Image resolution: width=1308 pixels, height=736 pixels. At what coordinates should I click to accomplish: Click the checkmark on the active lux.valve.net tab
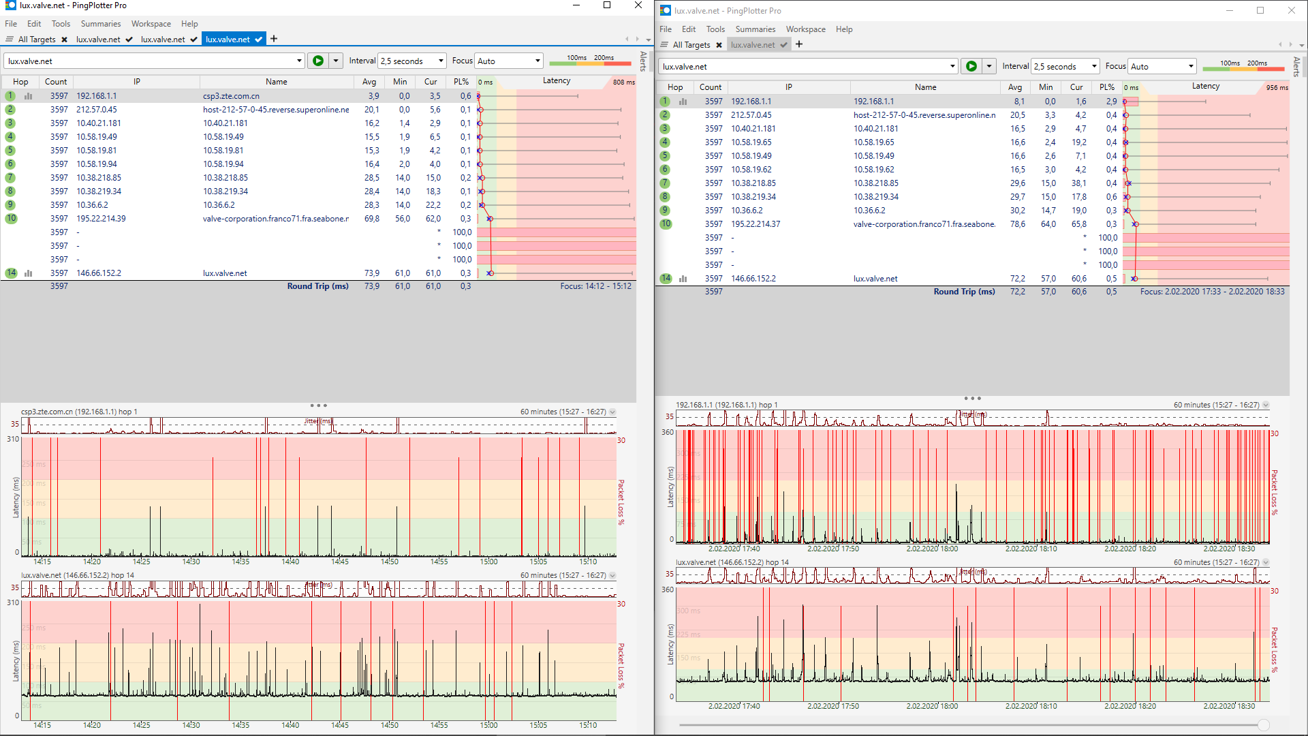[259, 40]
